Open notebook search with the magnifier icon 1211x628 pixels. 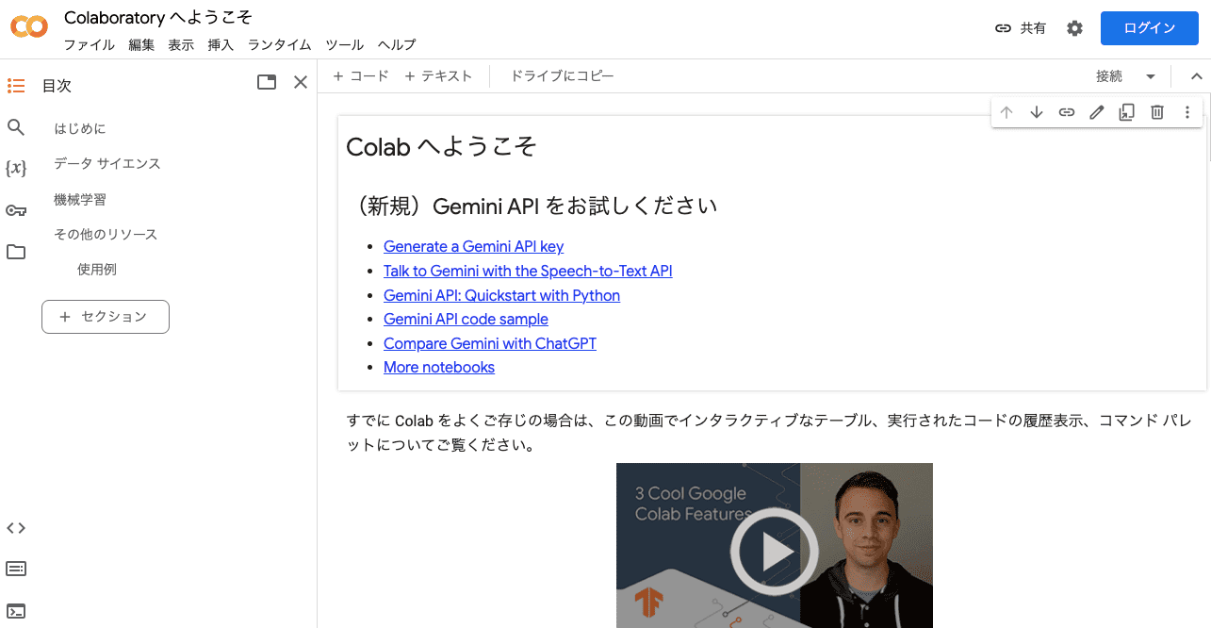15,127
